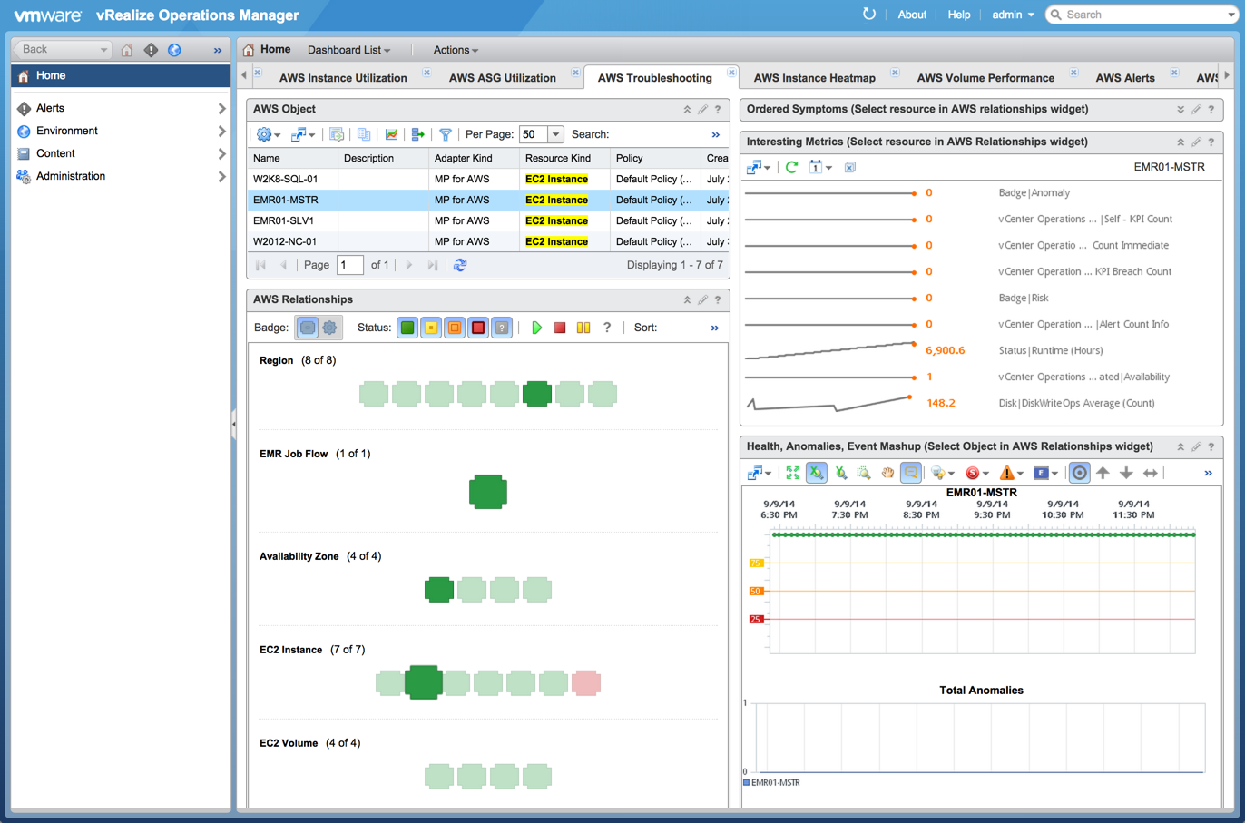Click the pan hand tool in Mashup toolbar

tap(887, 473)
